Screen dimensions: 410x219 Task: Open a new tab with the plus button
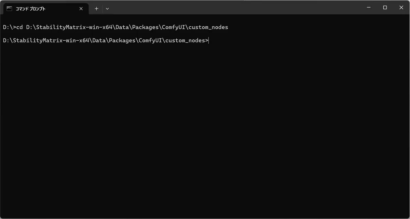pyautogui.click(x=96, y=9)
